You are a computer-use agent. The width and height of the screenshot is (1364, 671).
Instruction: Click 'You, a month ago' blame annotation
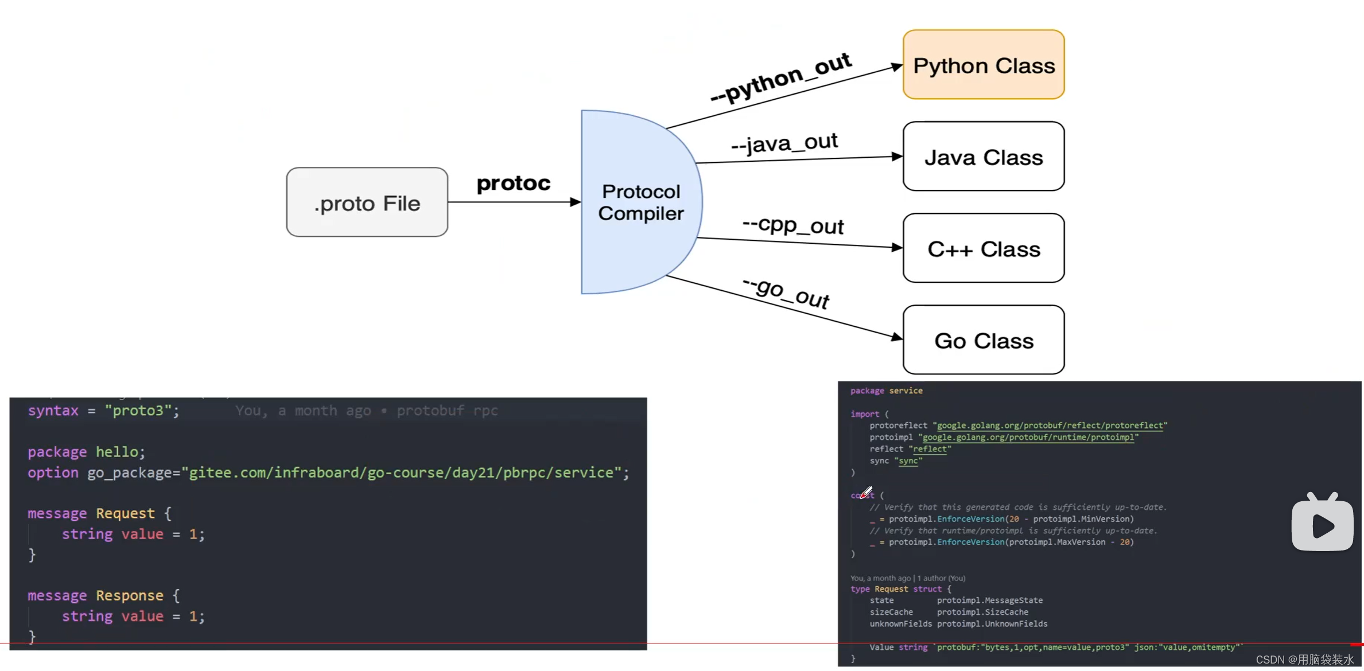pyautogui.click(x=367, y=411)
